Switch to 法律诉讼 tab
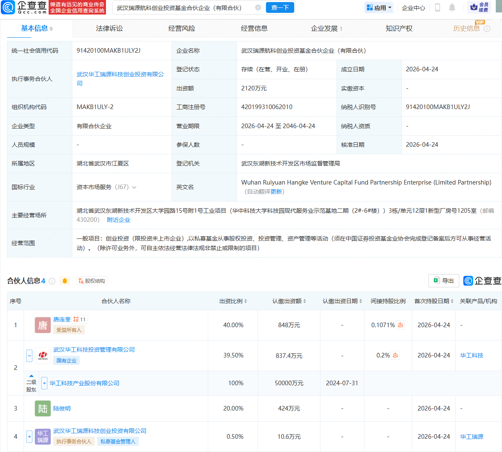 pos(109,28)
